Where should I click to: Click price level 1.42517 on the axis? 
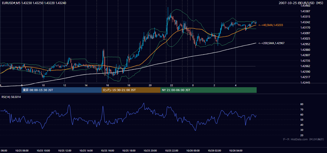click(305, 77)
